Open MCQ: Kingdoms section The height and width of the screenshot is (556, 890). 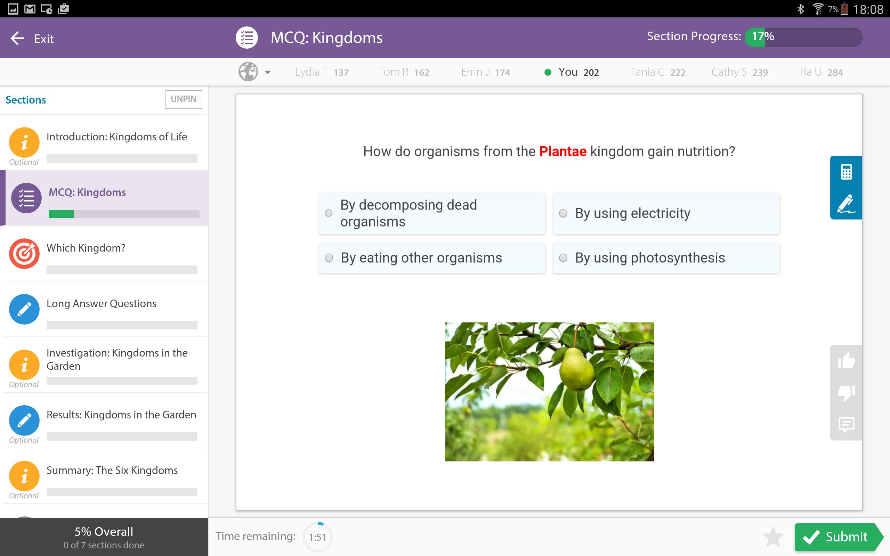[104, 198]
